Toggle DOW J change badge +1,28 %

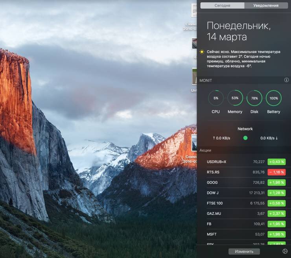pos(276,193)
